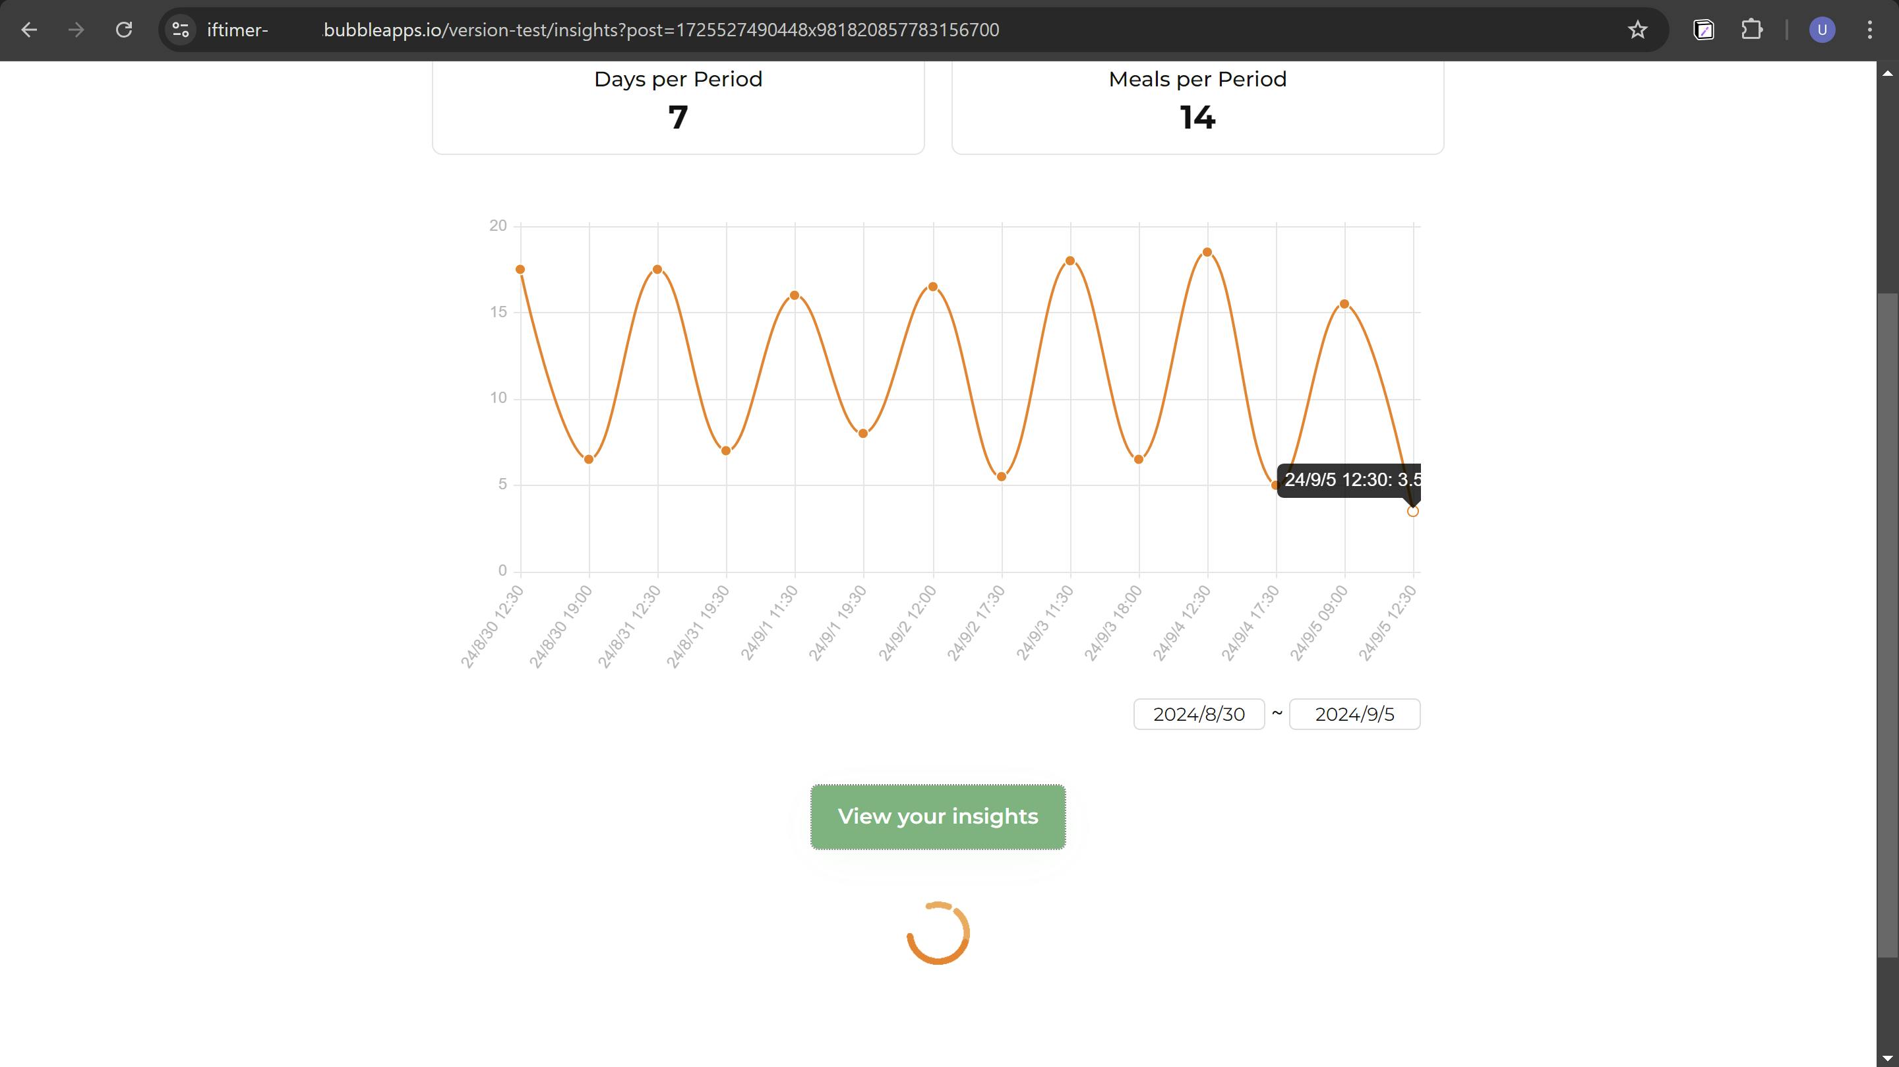Open the user profile avatar
Viewport: 1899px width, 1067px height.
(x=1822, y=30)
